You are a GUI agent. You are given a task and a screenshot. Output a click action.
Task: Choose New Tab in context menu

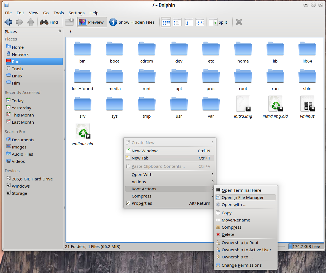pyautogui.click(x=170, y=158)
